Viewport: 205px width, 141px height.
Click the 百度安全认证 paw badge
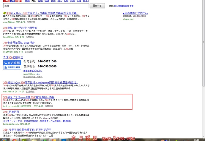[12, 67]
